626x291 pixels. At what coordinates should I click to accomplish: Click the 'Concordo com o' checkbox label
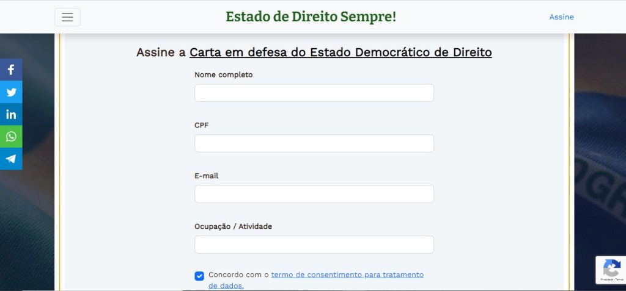coord(238,275)
